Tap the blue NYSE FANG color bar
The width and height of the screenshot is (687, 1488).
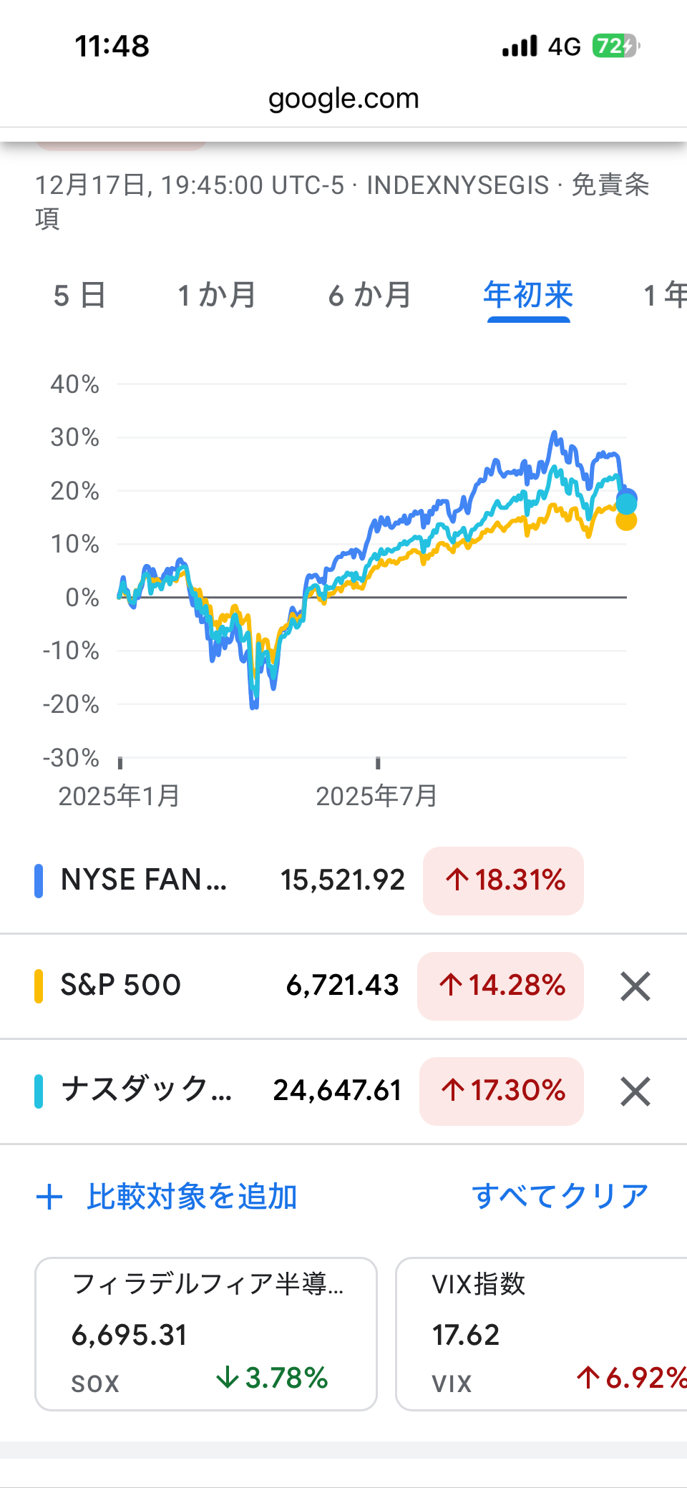[39, 880]
